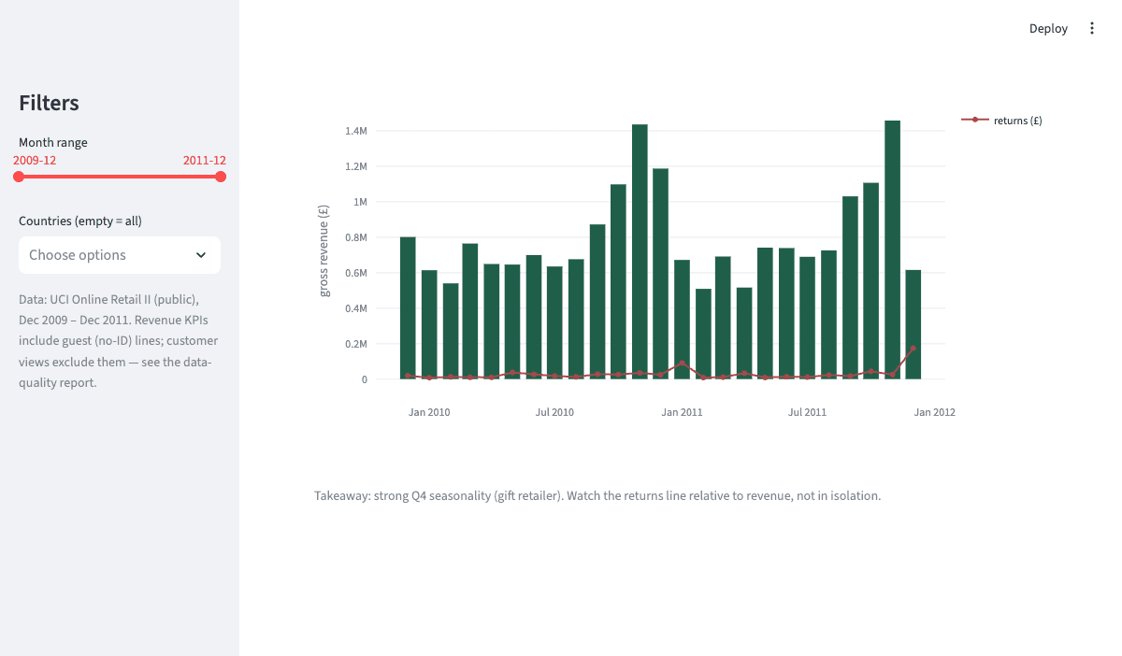Click the '0.6M' y-axis tick label
The height and width of the screenshot is (656, 1122).
point(356,273)
